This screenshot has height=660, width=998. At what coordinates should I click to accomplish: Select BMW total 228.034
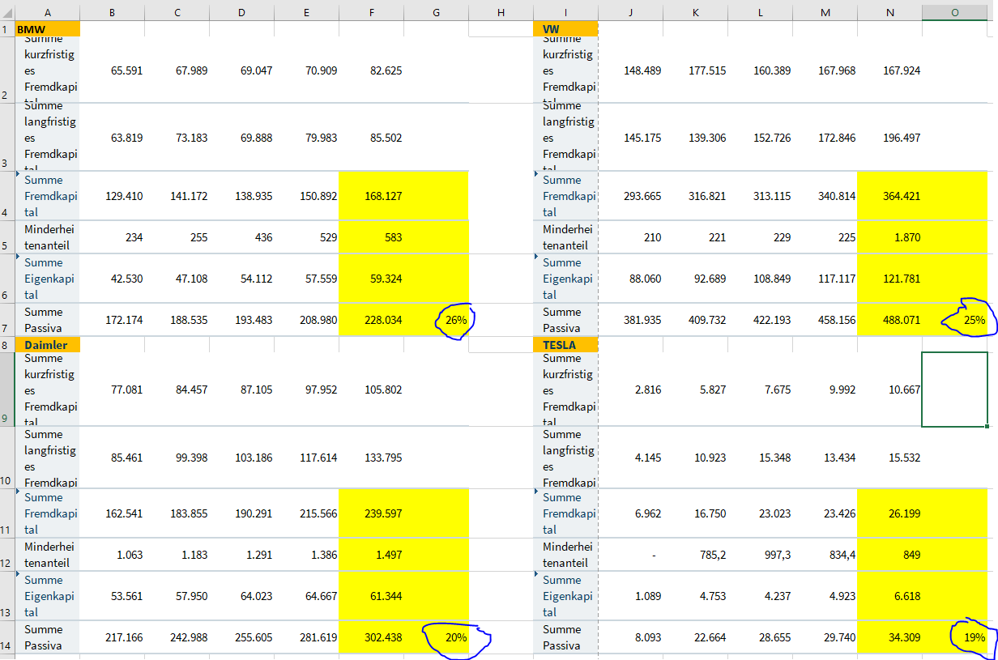coord(371,320)
